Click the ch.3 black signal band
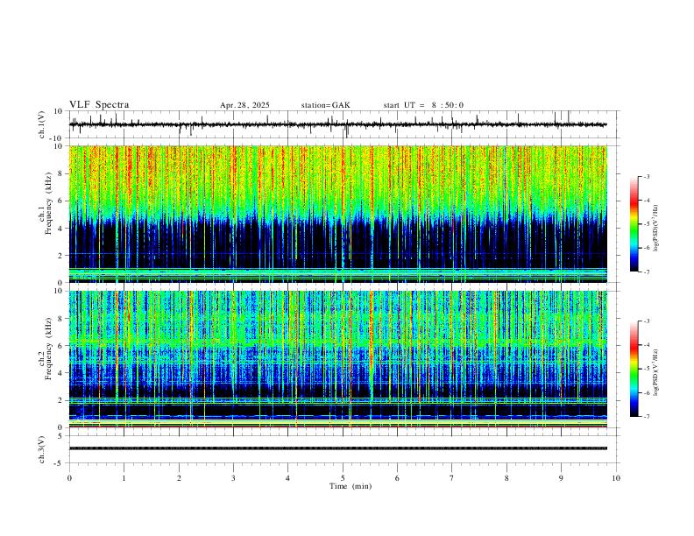Image resolution: width=694 pixels, height=536 pixels. (337, 448)
